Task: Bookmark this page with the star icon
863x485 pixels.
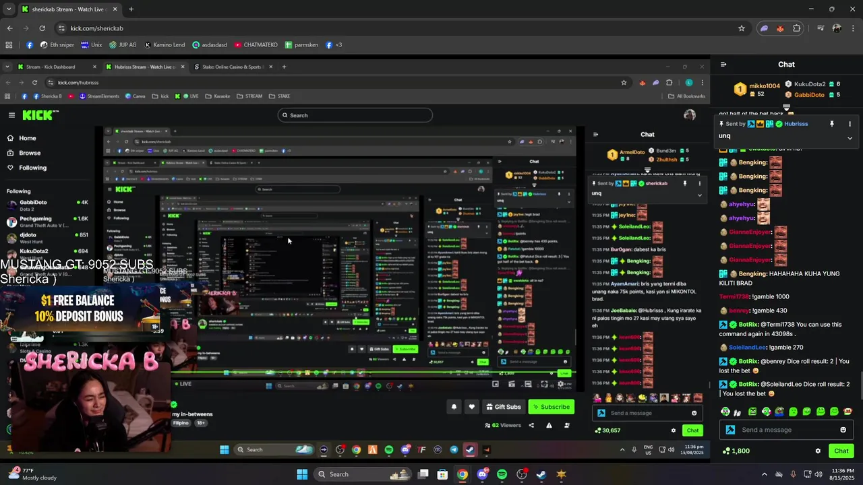Action: point(742,28)
